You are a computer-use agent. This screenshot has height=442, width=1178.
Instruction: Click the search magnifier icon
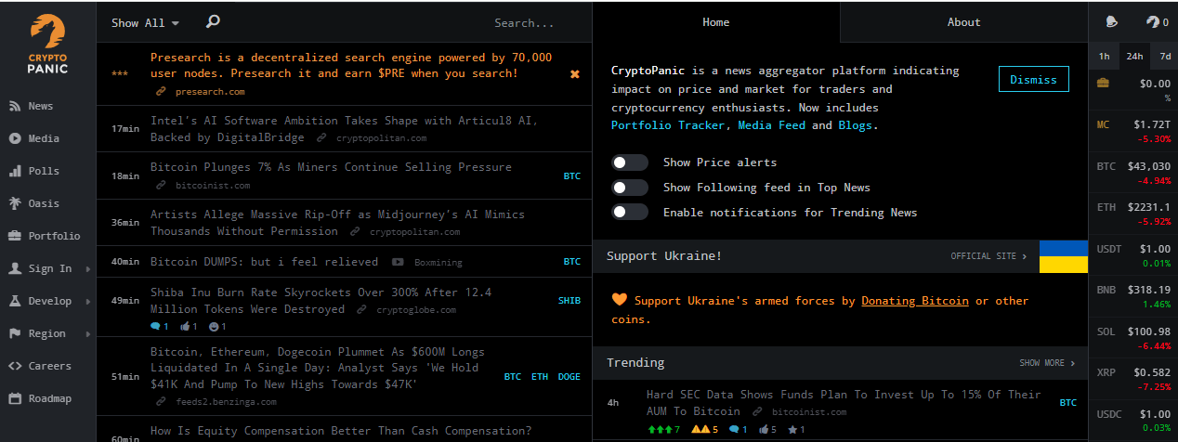click(x=213, y=21)
